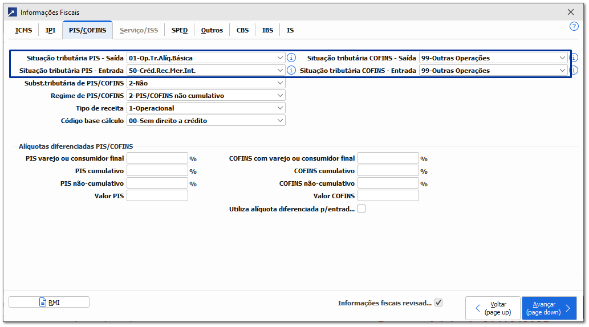Open Regime de PIS/COFINS dropdown

point(279,96)
